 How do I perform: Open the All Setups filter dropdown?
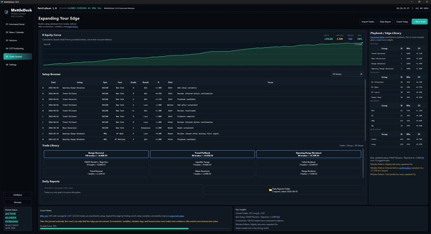(x=347, y=74)
